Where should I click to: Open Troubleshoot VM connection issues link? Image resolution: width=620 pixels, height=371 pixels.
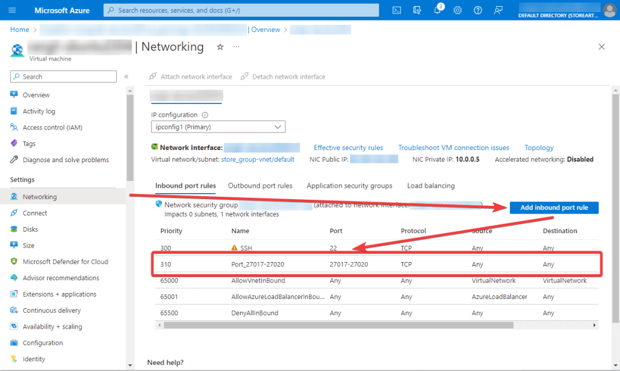point(453,148)
